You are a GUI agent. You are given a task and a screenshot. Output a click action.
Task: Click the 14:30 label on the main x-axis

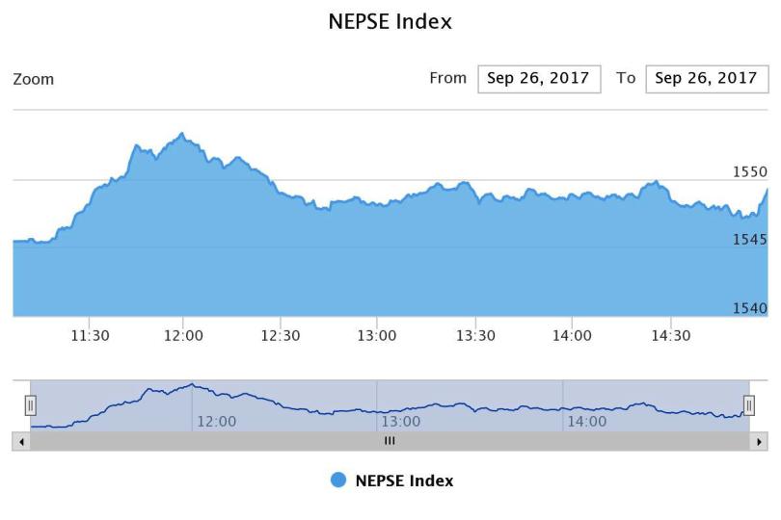(671, 336)
